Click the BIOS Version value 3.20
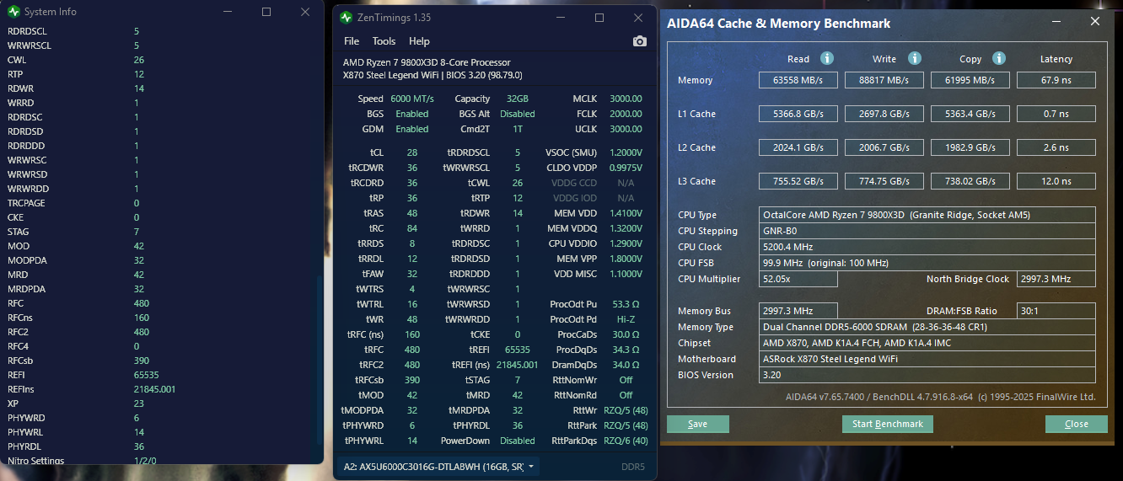 [x=927, y=375]
